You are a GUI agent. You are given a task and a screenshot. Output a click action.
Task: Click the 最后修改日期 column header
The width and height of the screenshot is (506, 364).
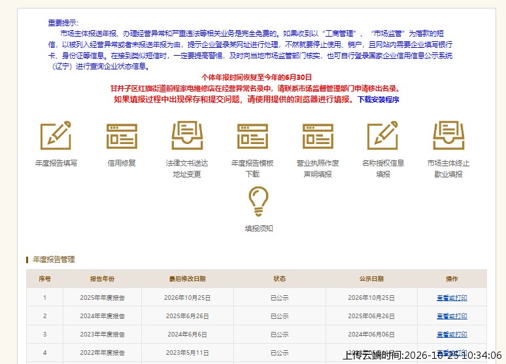click(x=188, y=279)
